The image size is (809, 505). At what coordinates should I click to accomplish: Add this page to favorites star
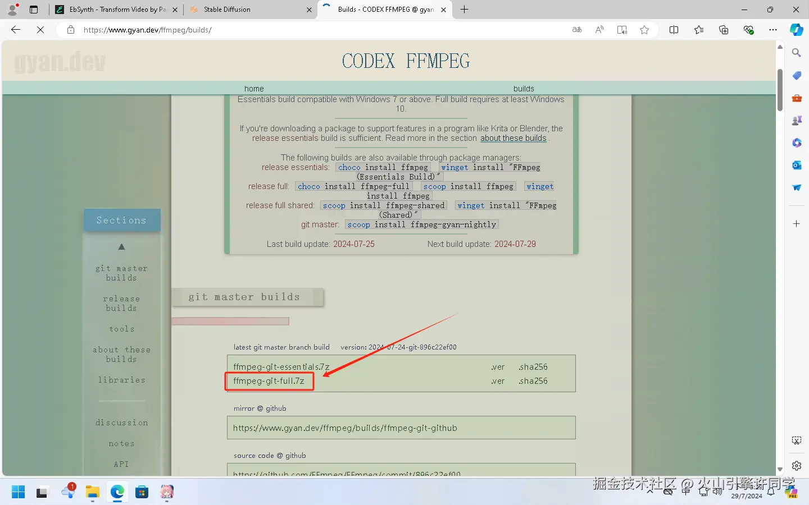[x=644, y=30]
